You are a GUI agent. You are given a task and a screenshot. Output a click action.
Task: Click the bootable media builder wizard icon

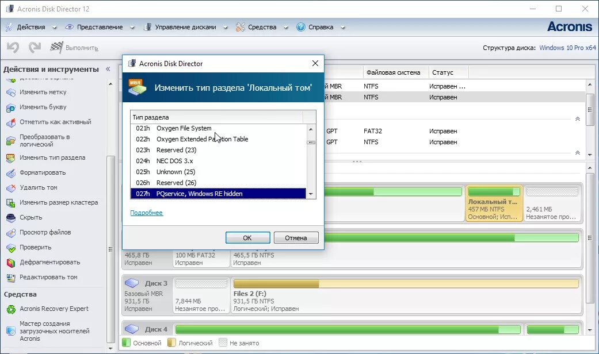pyautogui.click(x=11, y=331)
